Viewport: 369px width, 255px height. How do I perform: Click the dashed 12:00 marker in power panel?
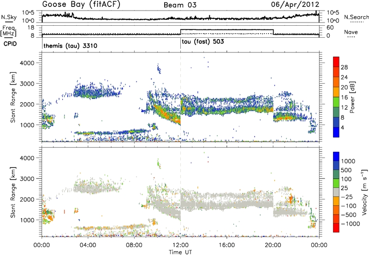click(180, 97)
